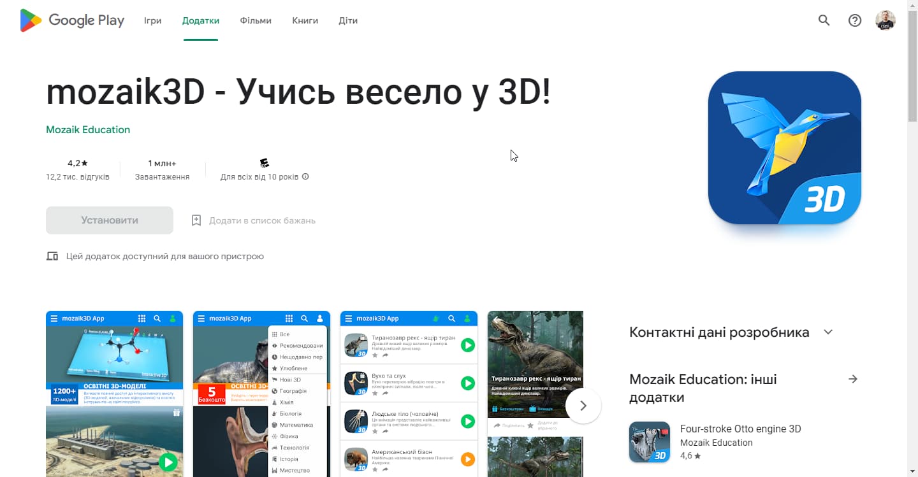
Task: Click Додати в список бажань
Action: (262, 220)
